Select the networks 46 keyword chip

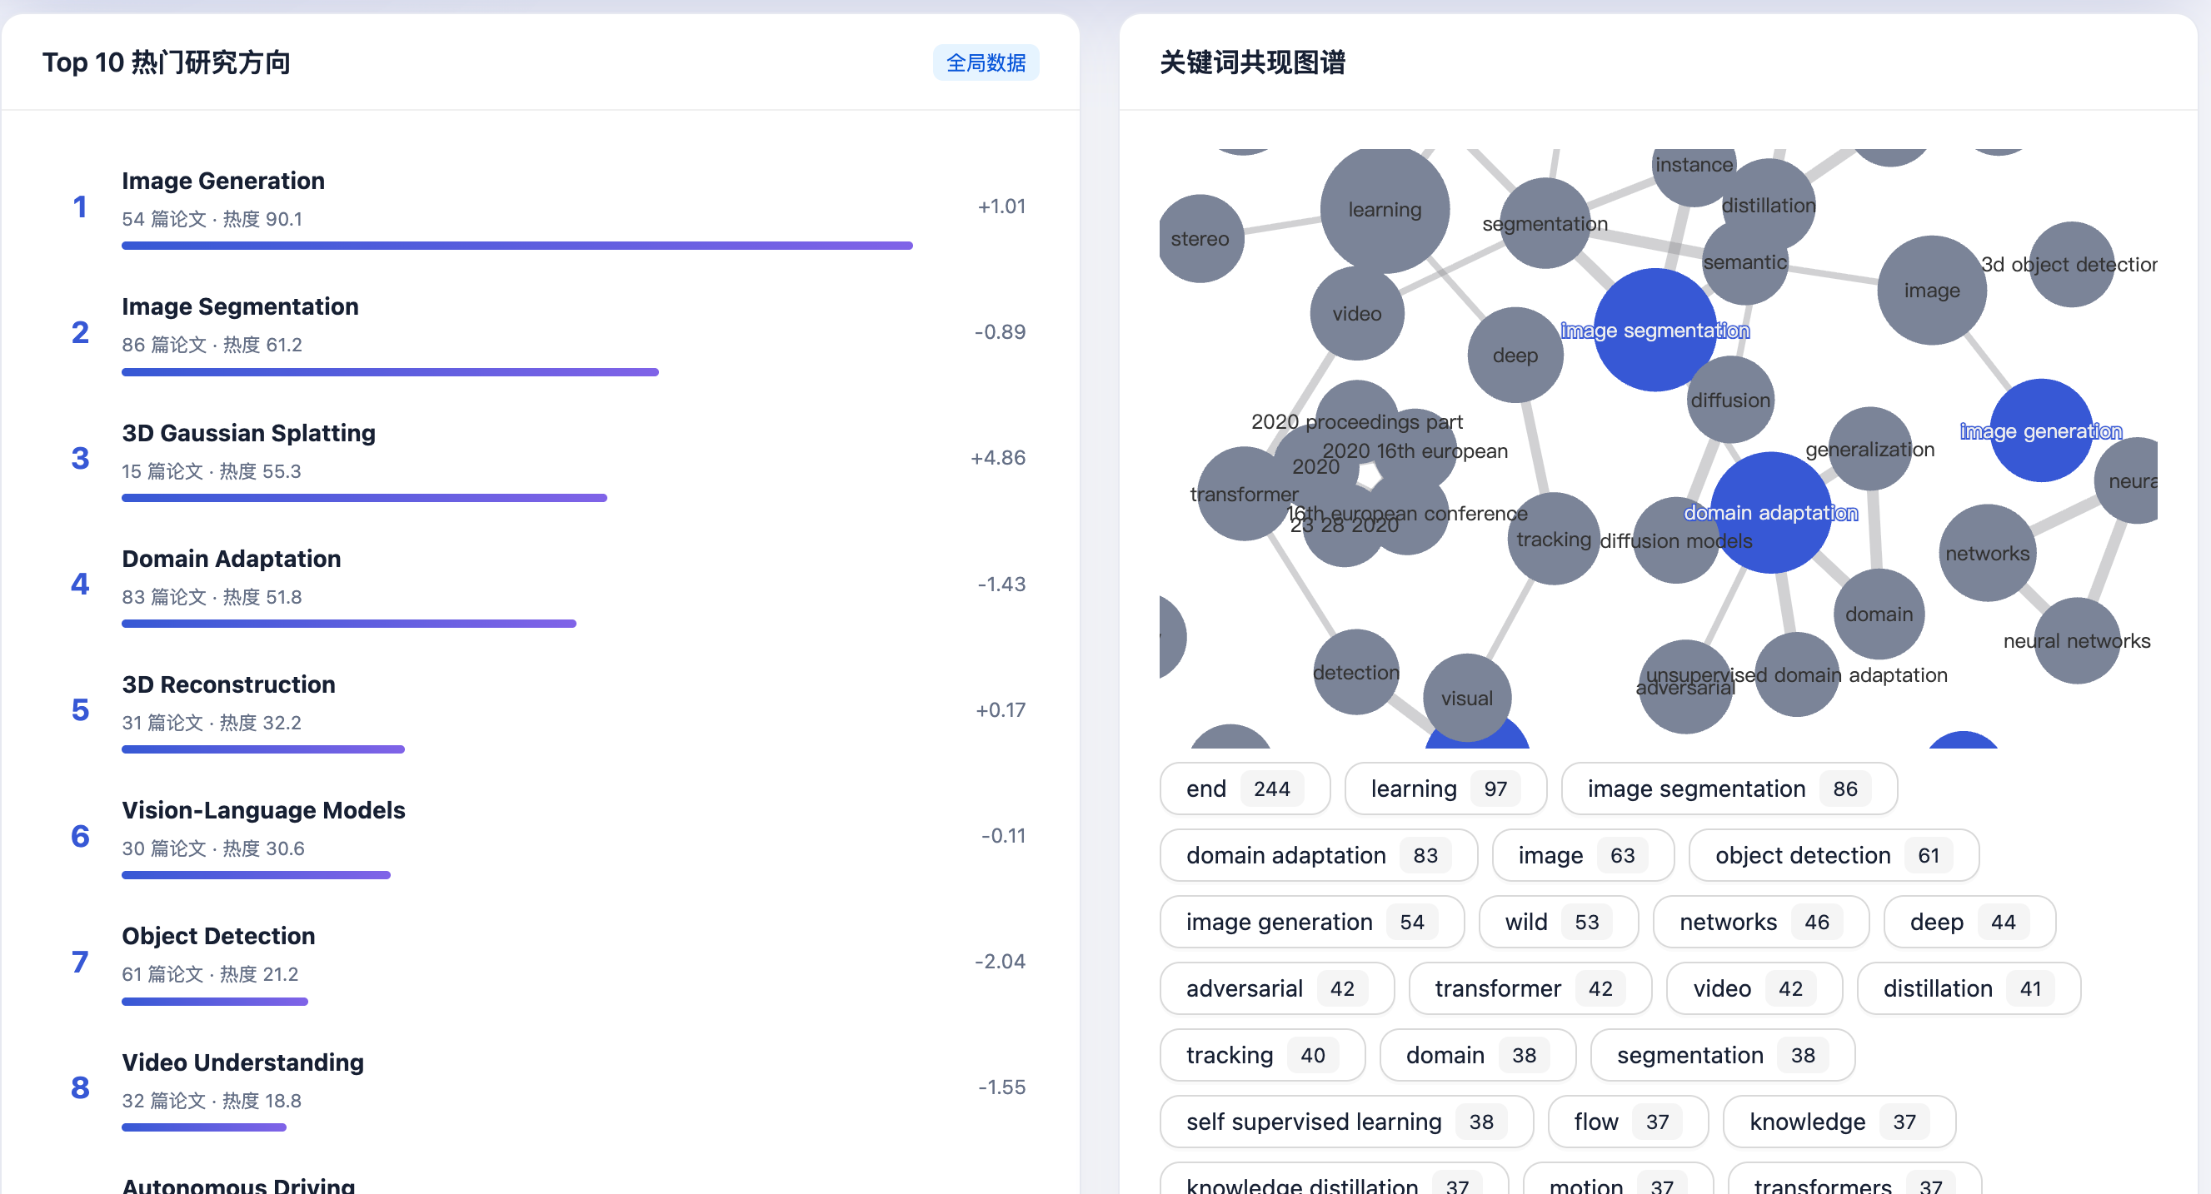click(1760, 922)
